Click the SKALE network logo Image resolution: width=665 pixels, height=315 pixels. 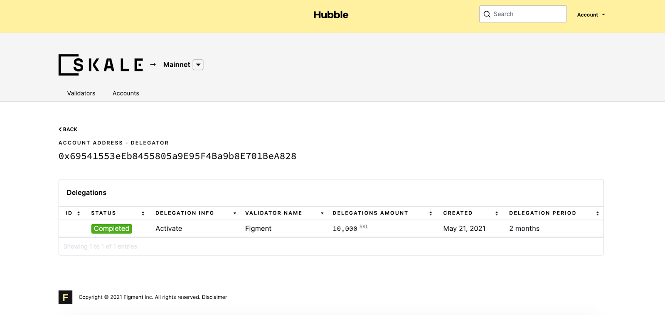[101, 65]
